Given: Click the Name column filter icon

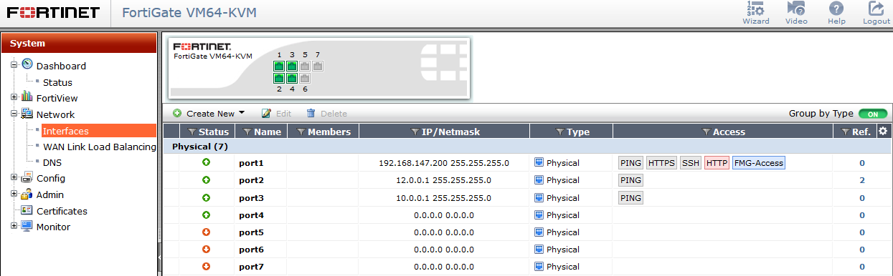Looking at the screenshot, I should coord(247,132).
